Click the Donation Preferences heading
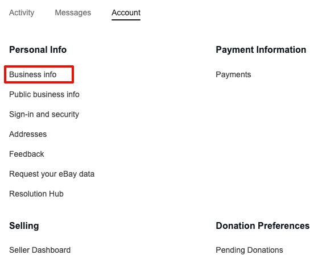 point(263,225)
